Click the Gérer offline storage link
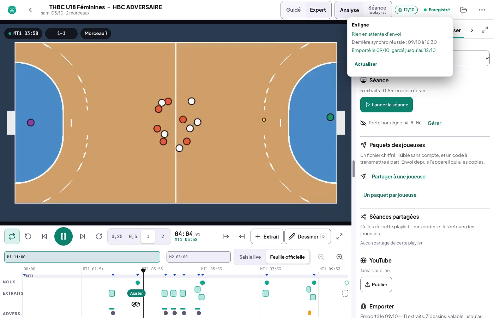Screen dimensions: 494x318 [434, 123]
